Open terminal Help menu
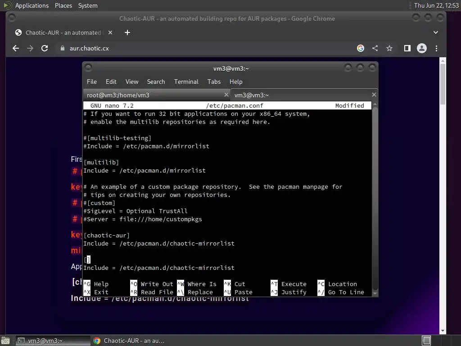461x346 pixels. tap(236, 82)
